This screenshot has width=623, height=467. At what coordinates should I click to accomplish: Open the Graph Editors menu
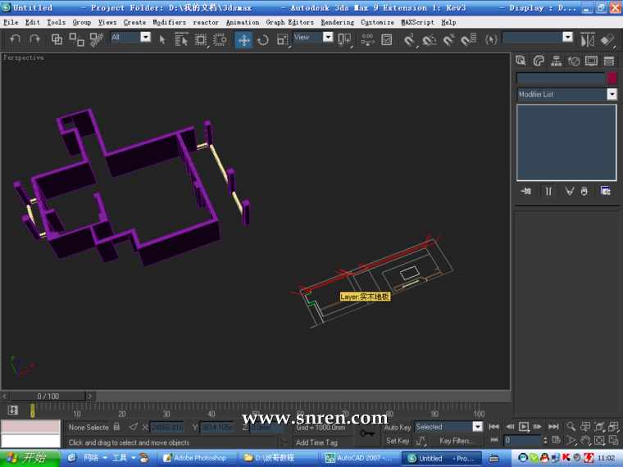(289, 22)
